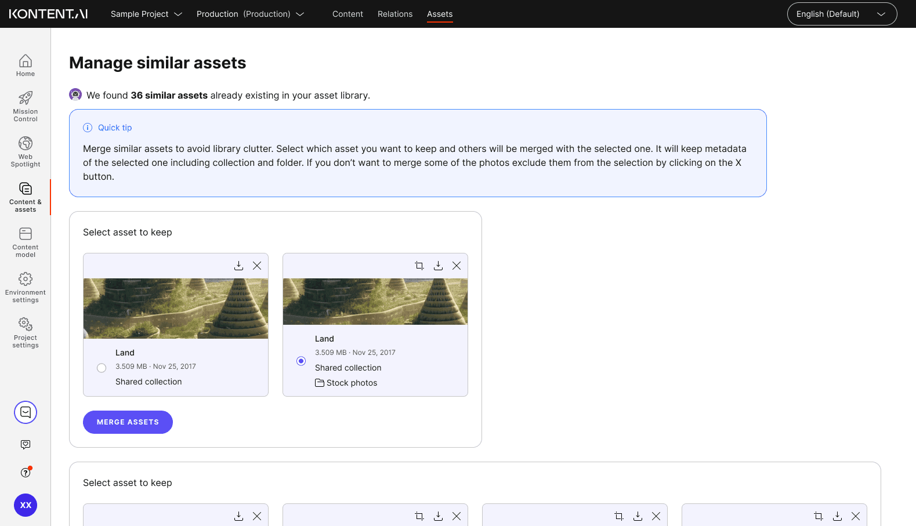Click the 36 similar assets text
Viewport: 916px width, 526px height.
[x=169, y=95]
